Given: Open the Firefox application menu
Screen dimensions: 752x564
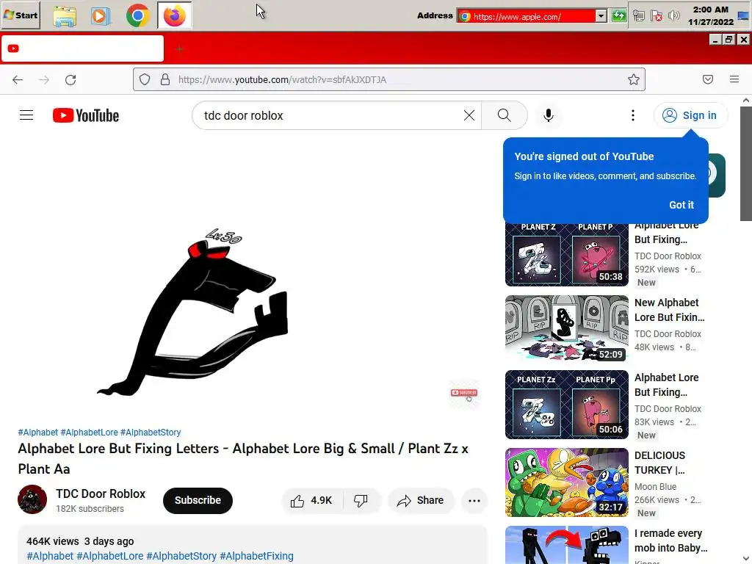Looking at the screenshot, I should (x=734, y=79).
